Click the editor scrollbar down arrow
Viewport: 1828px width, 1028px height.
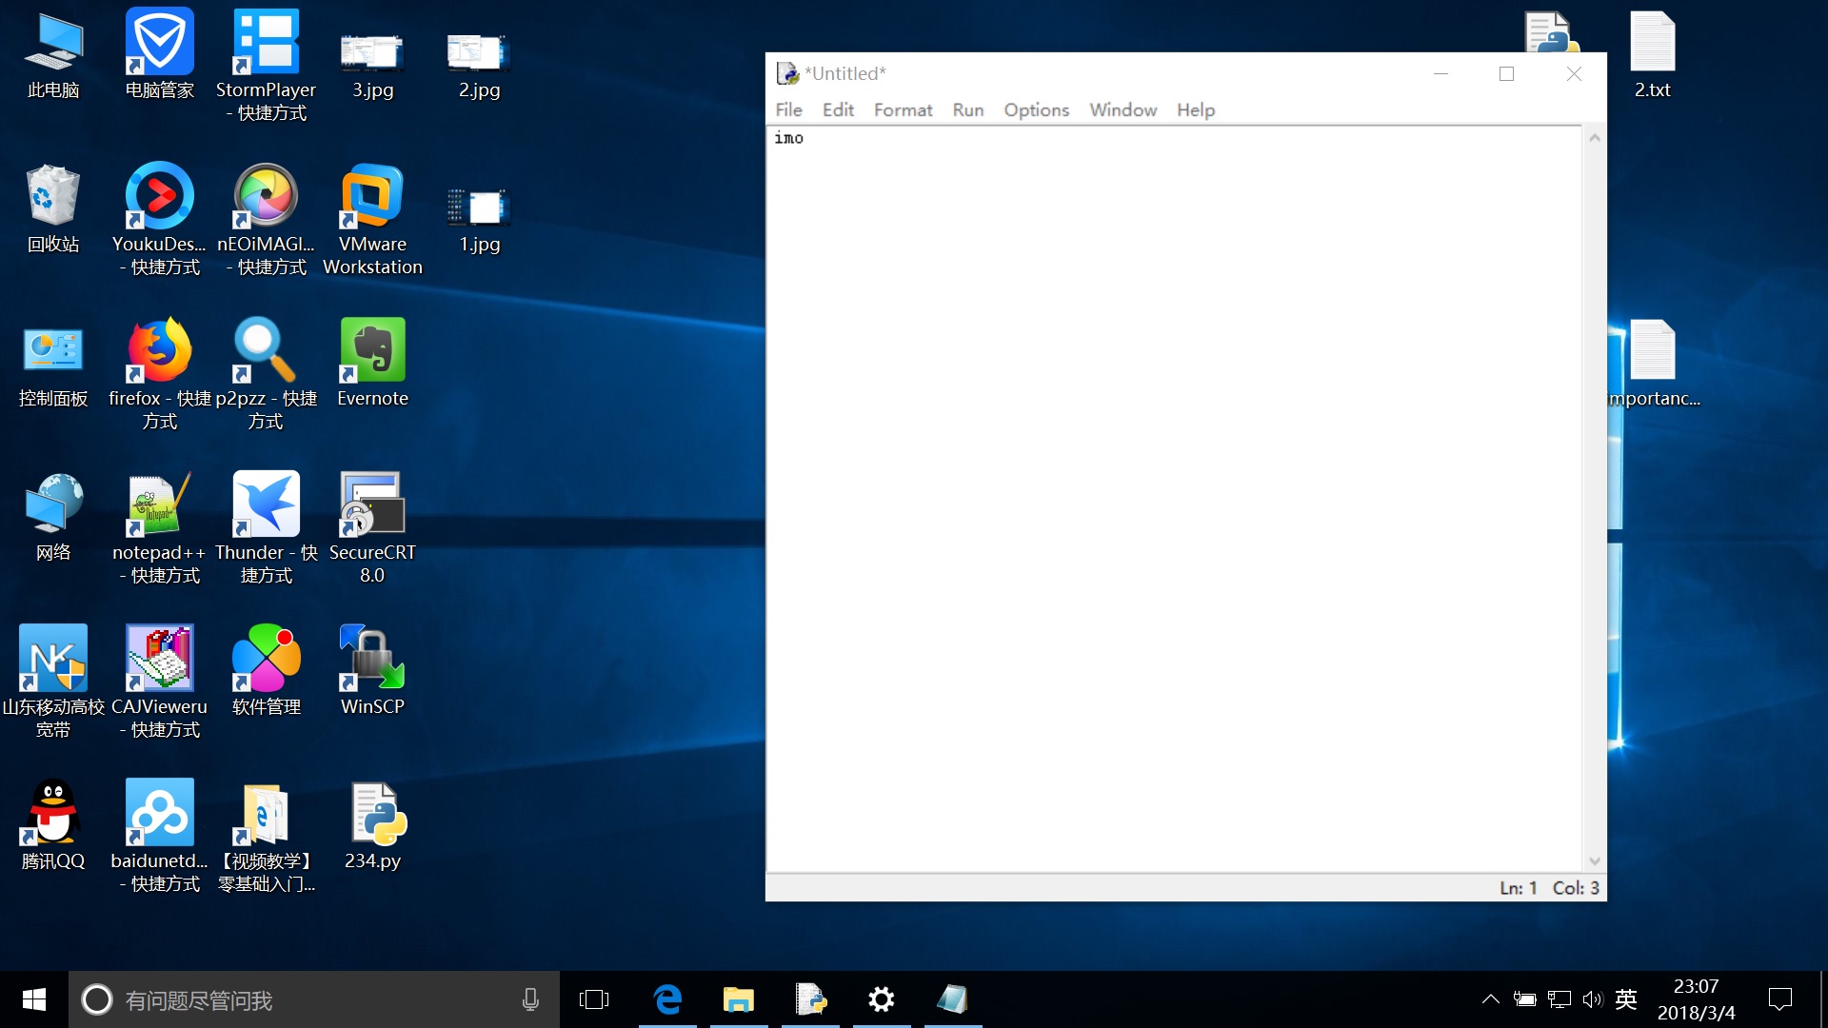(1595, 861)
